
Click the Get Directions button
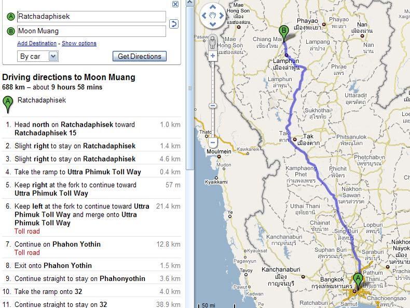[140, 56]
